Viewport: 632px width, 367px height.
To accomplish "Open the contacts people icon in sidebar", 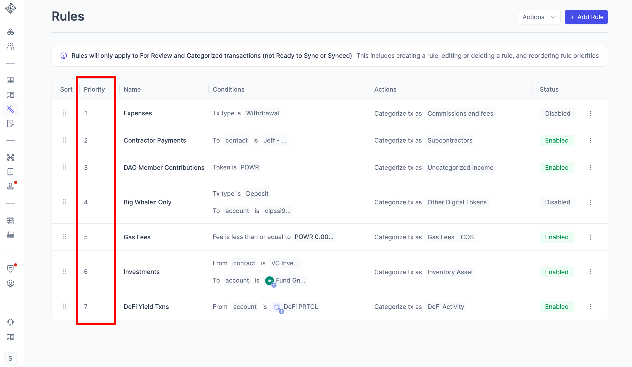I will (x=11, y=46).
